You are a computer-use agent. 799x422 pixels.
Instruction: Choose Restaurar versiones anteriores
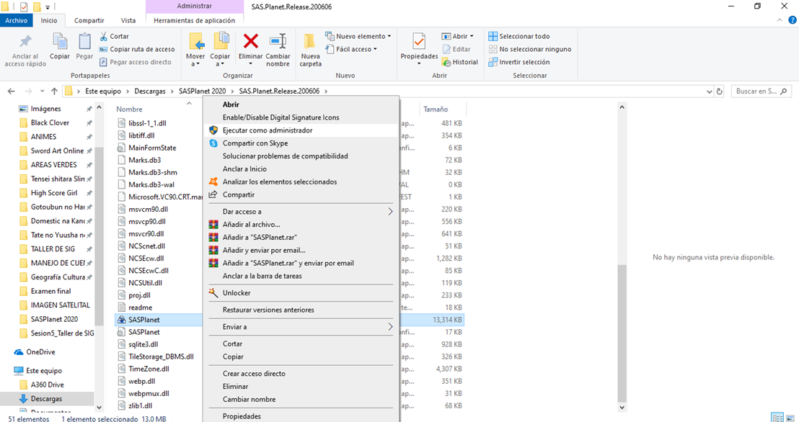click(301, 310)
